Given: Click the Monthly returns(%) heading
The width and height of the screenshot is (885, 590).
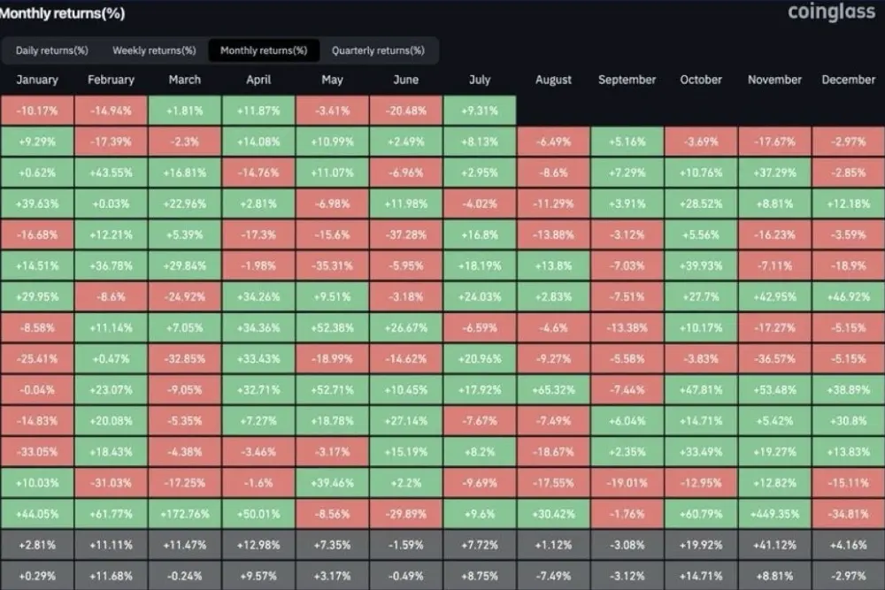Looking at the screenshot, I should 62,13.
